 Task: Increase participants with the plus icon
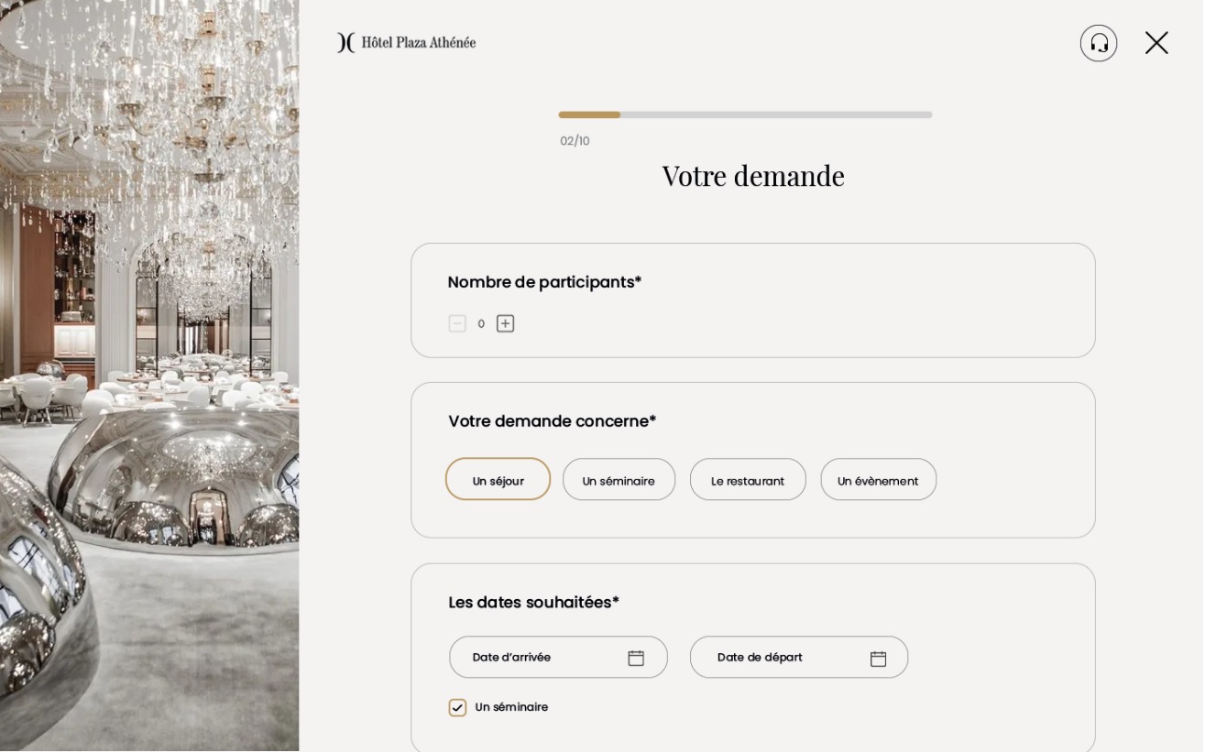505,323
